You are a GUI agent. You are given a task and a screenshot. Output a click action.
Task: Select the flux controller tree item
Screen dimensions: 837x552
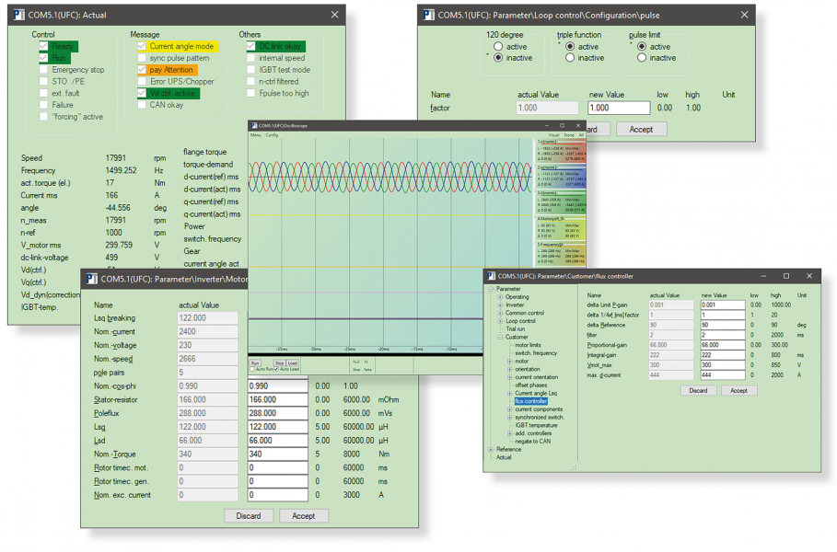[x=530, y=401]
